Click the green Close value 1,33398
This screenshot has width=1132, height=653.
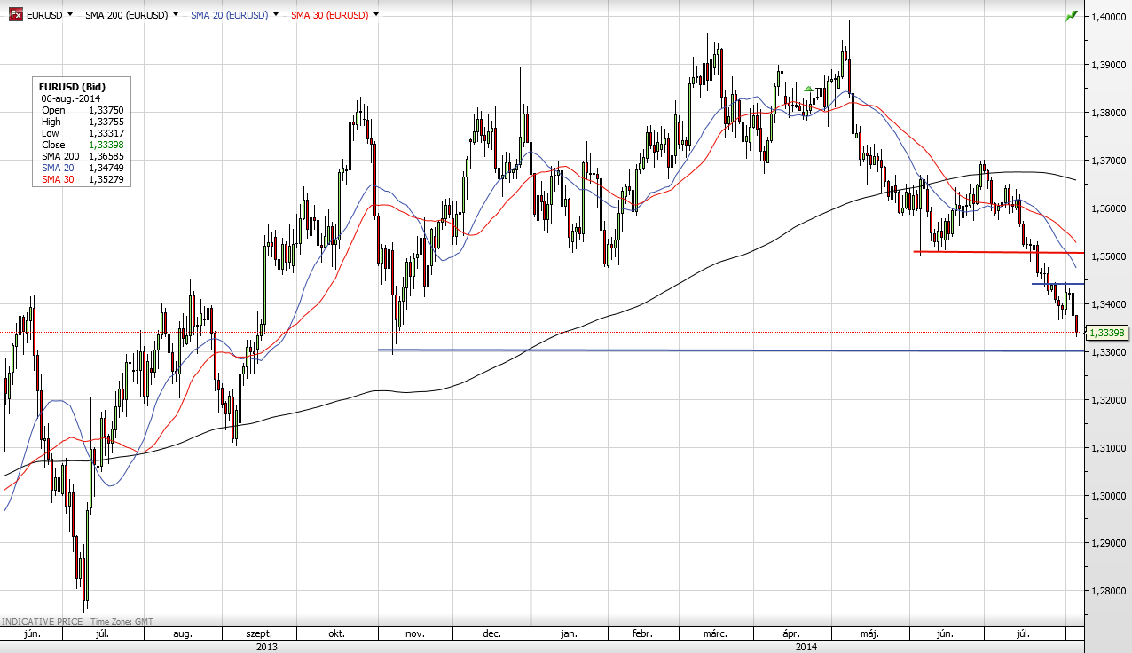coord(105,145)
